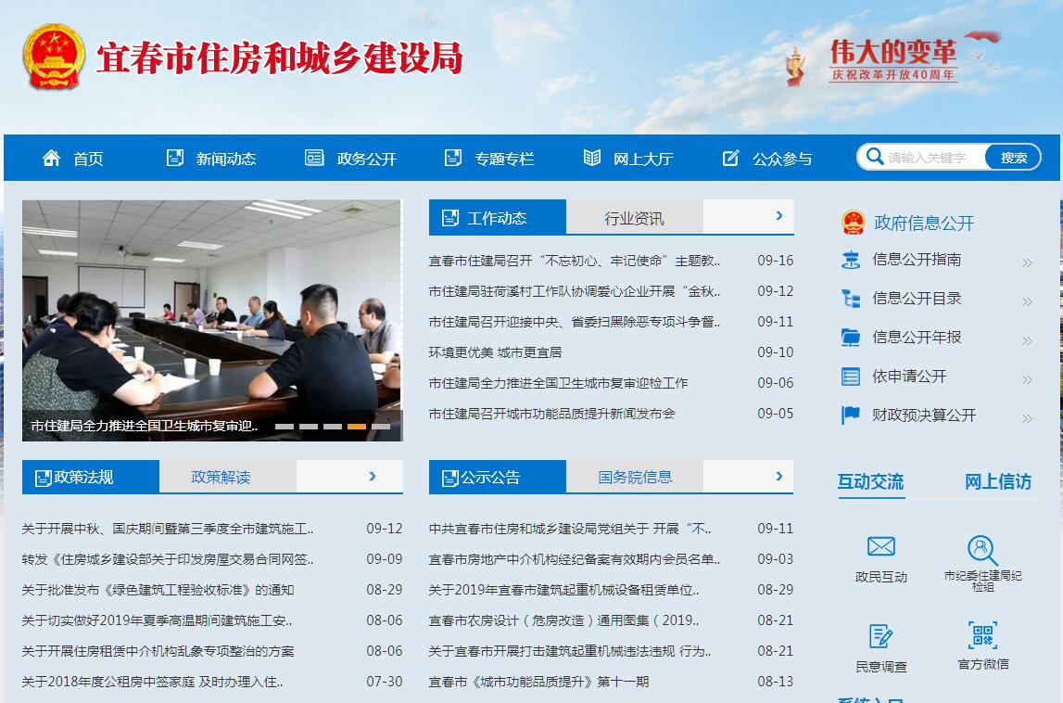Expand more 政策法规 items via arrow

click(x=373, y=476)
